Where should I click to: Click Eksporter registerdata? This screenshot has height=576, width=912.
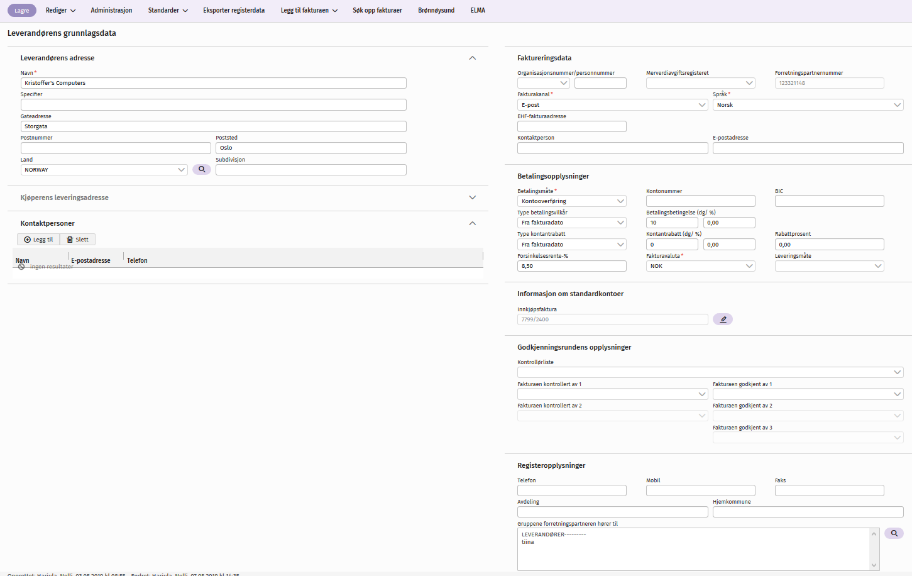click(234, 11)
